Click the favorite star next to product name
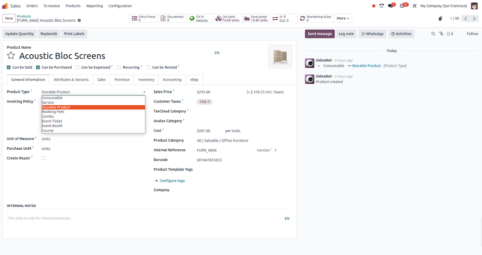This screenshot has height=255, width=482. [x=11, y=56]
